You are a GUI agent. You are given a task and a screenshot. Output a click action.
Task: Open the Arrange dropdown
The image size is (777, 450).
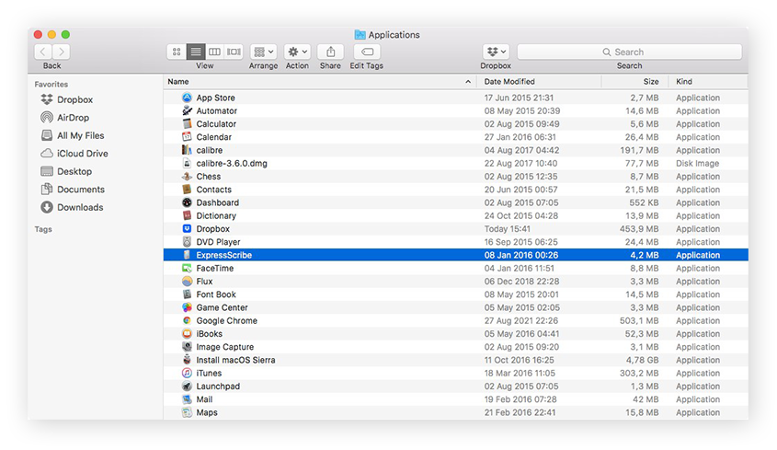[x=263, y=52]
